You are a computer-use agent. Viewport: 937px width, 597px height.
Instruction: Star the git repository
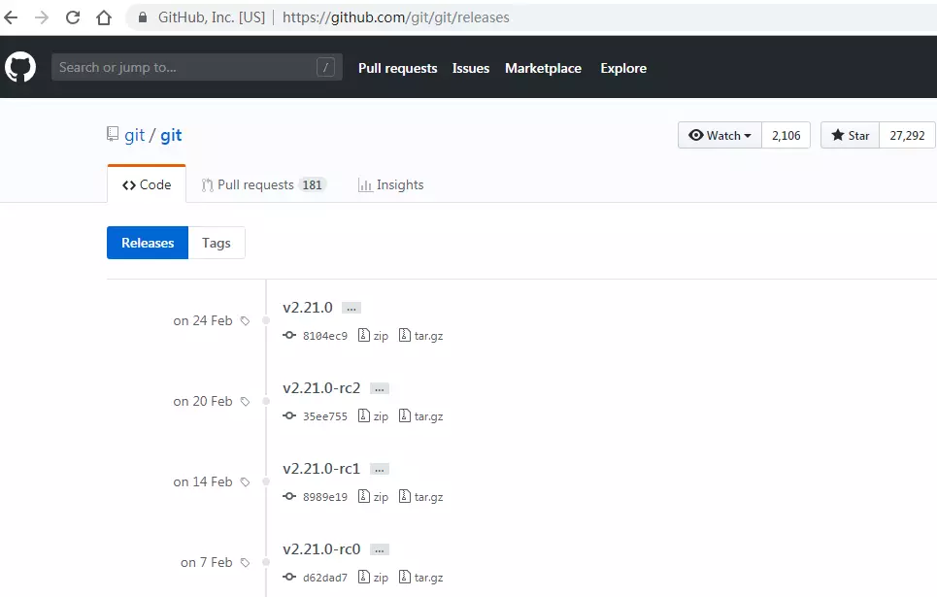(x=850, y=135)
